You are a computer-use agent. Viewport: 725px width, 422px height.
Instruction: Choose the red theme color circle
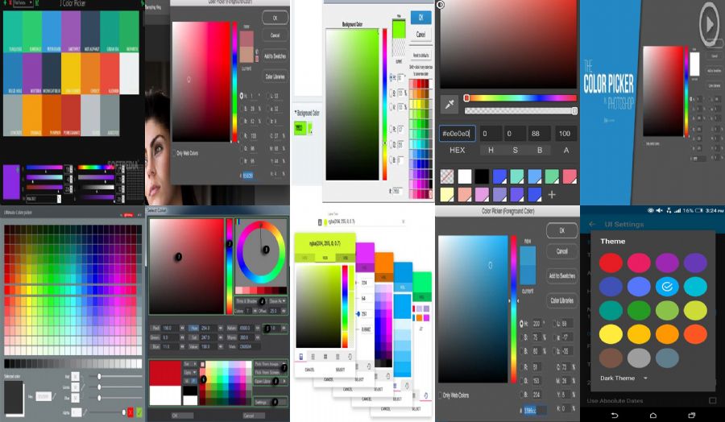pos(611,263)
